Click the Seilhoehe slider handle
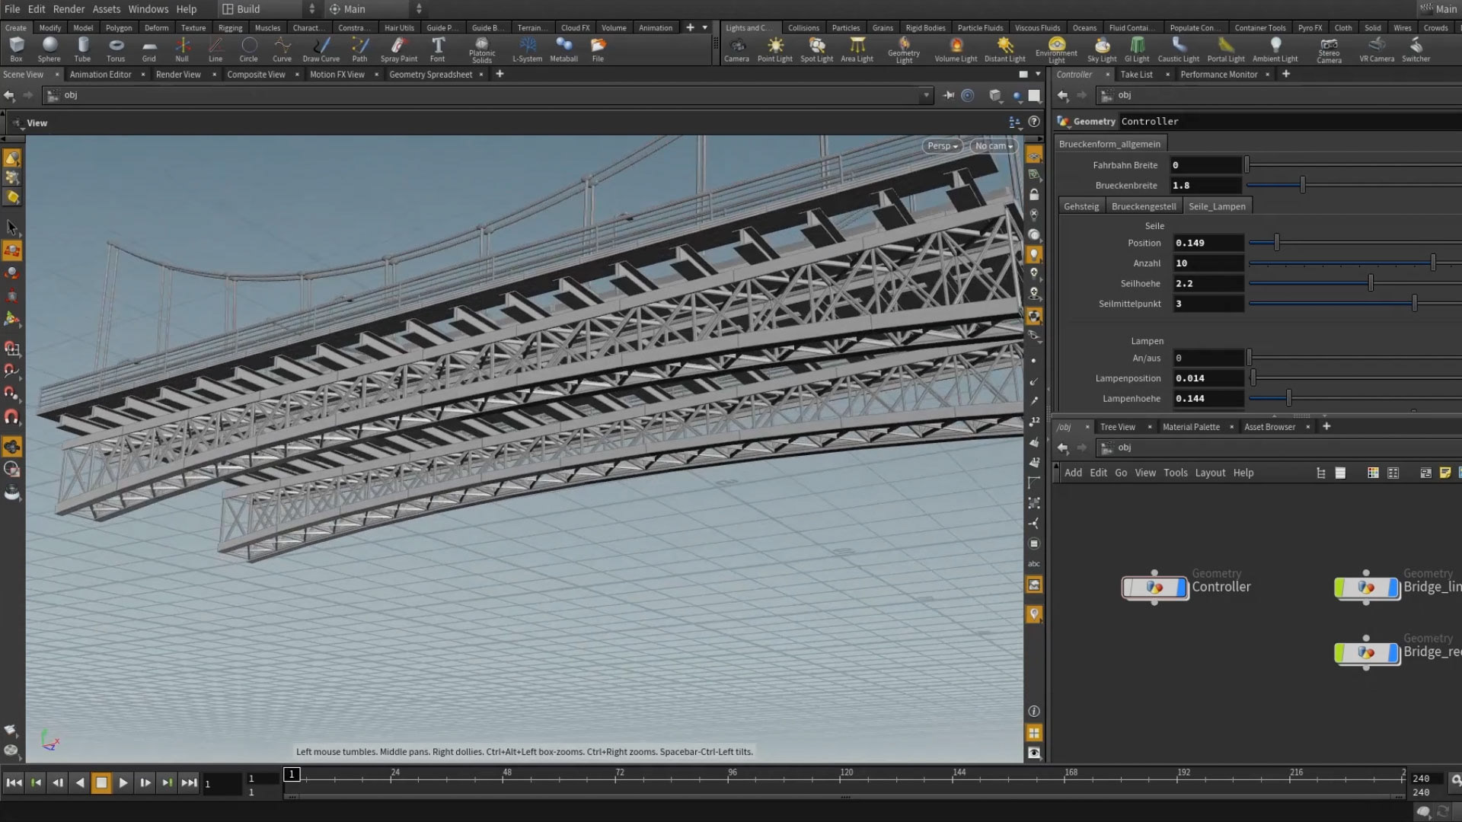Viewport: 1462px width, 822px height. [1371, 283]
